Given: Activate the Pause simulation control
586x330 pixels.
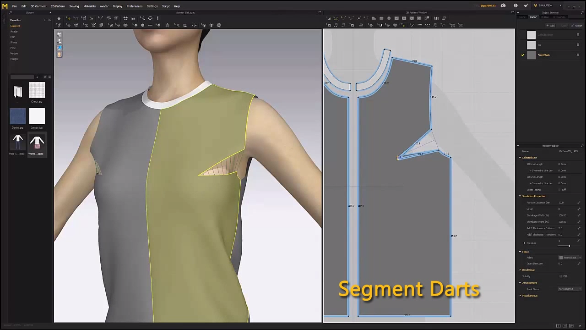Looking at the screenshot, I should tap(133, 18).
